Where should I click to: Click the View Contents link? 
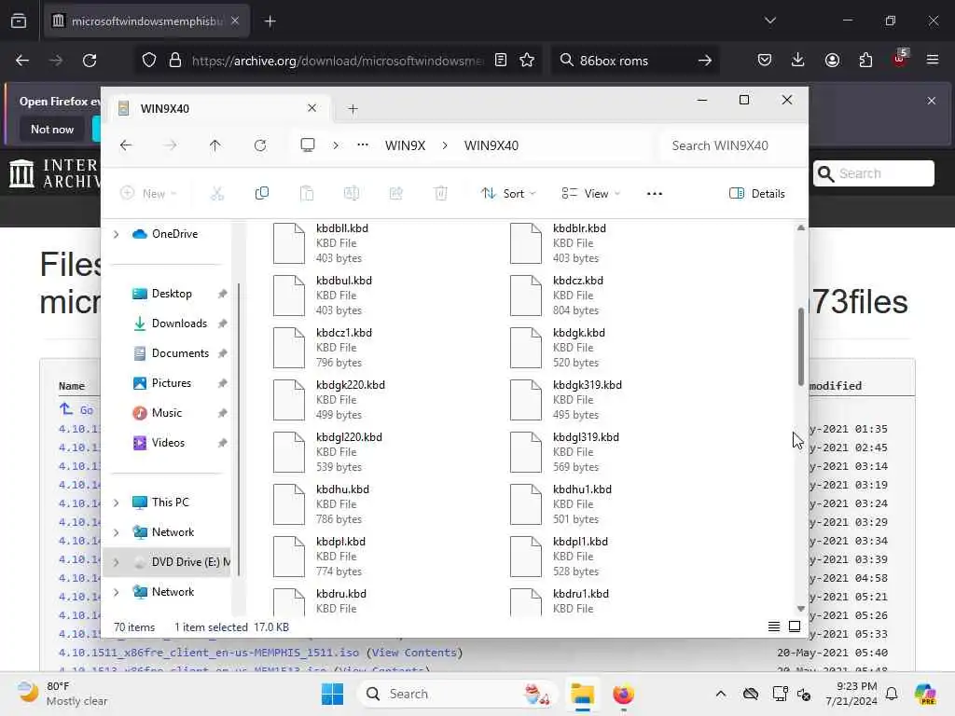414,653
